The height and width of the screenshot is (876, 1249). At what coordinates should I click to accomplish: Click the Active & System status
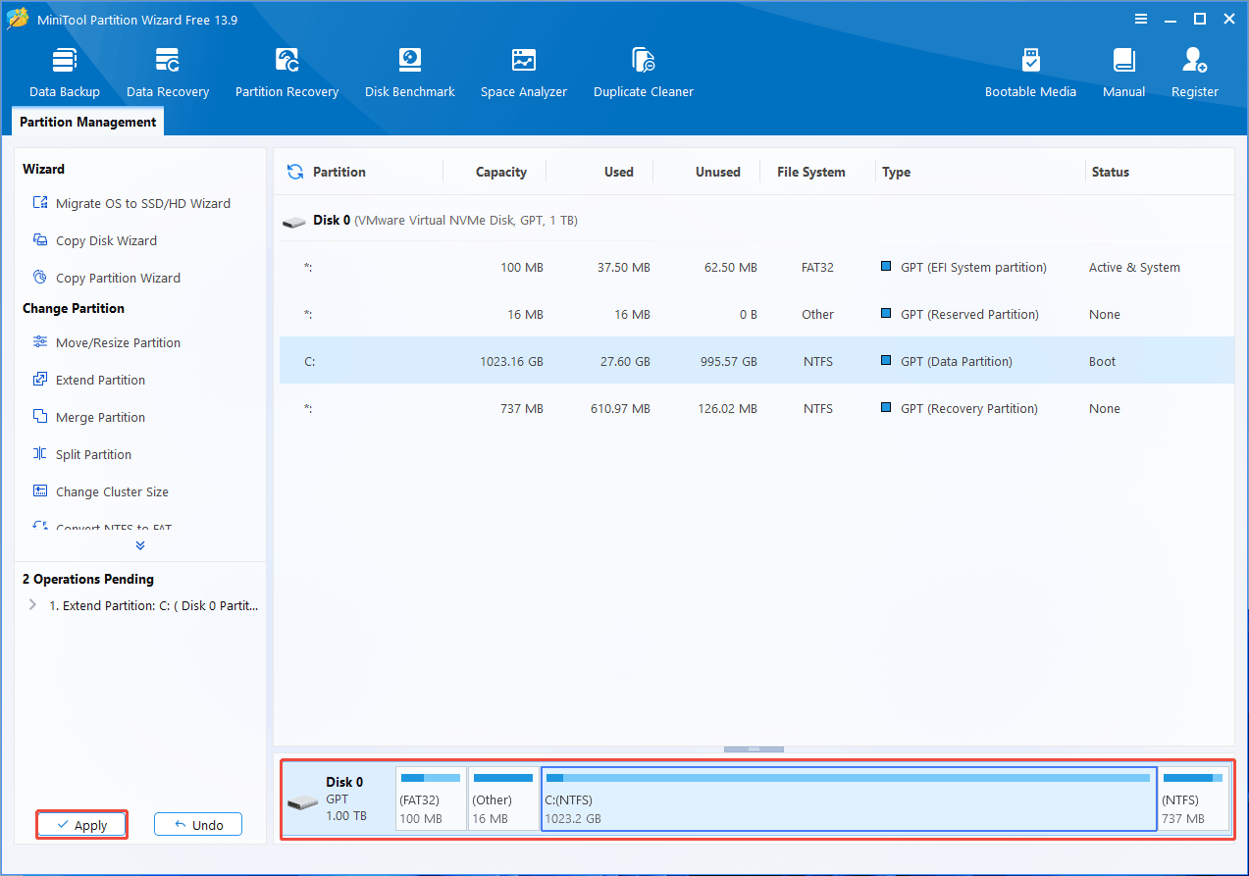pos(1134,267)
